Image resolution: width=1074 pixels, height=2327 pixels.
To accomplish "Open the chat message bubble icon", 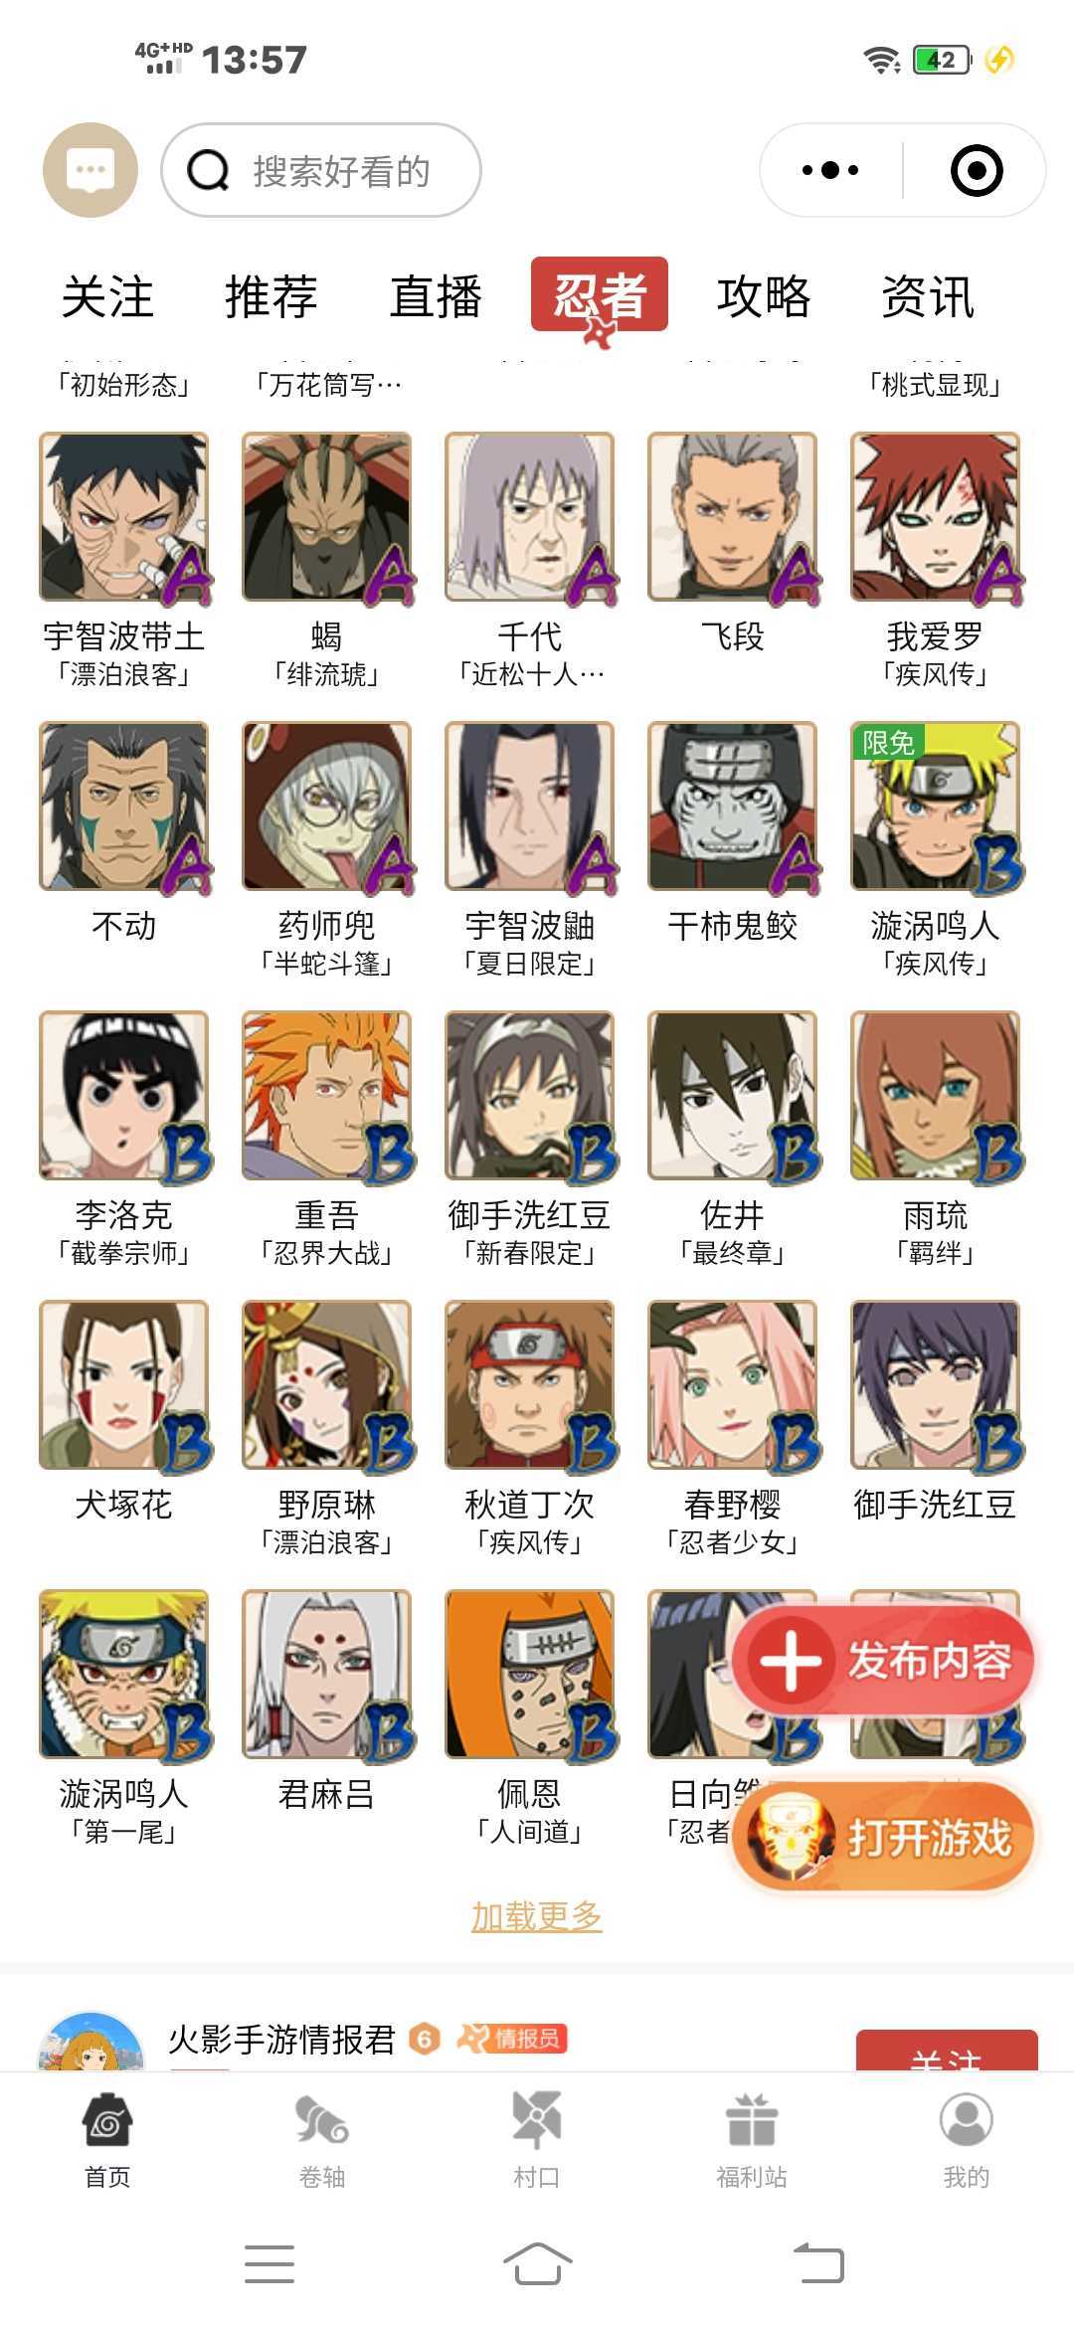I will (90, 170).
